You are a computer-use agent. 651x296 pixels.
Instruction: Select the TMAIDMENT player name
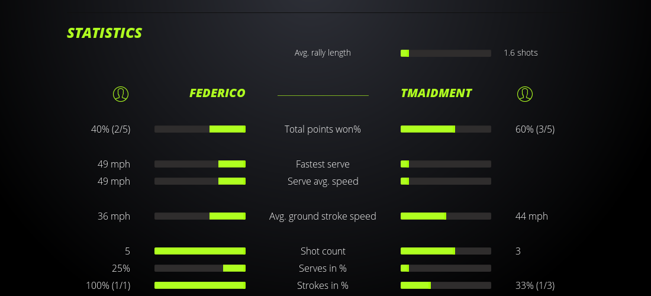[x=436, y=93]
